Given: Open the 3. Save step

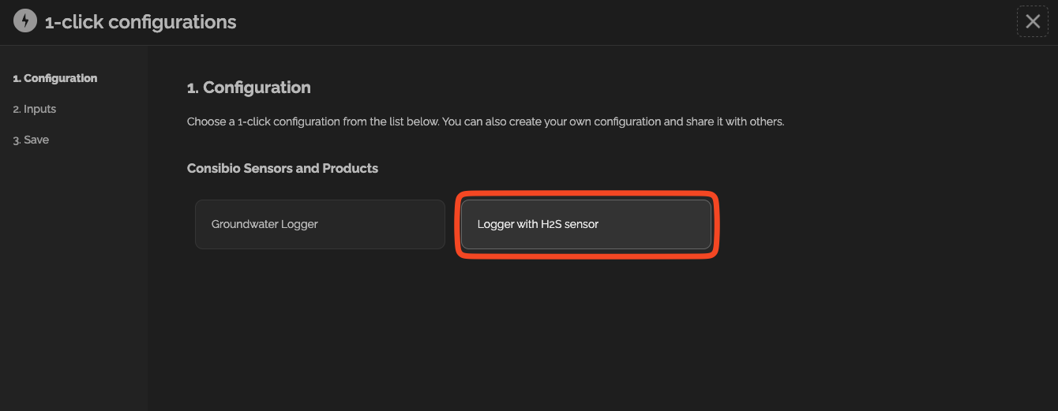Looking at the screenshot, I should [x=31, y=140].
